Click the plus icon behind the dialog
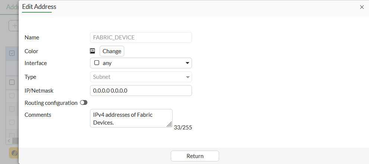 [x=15, y=26]
